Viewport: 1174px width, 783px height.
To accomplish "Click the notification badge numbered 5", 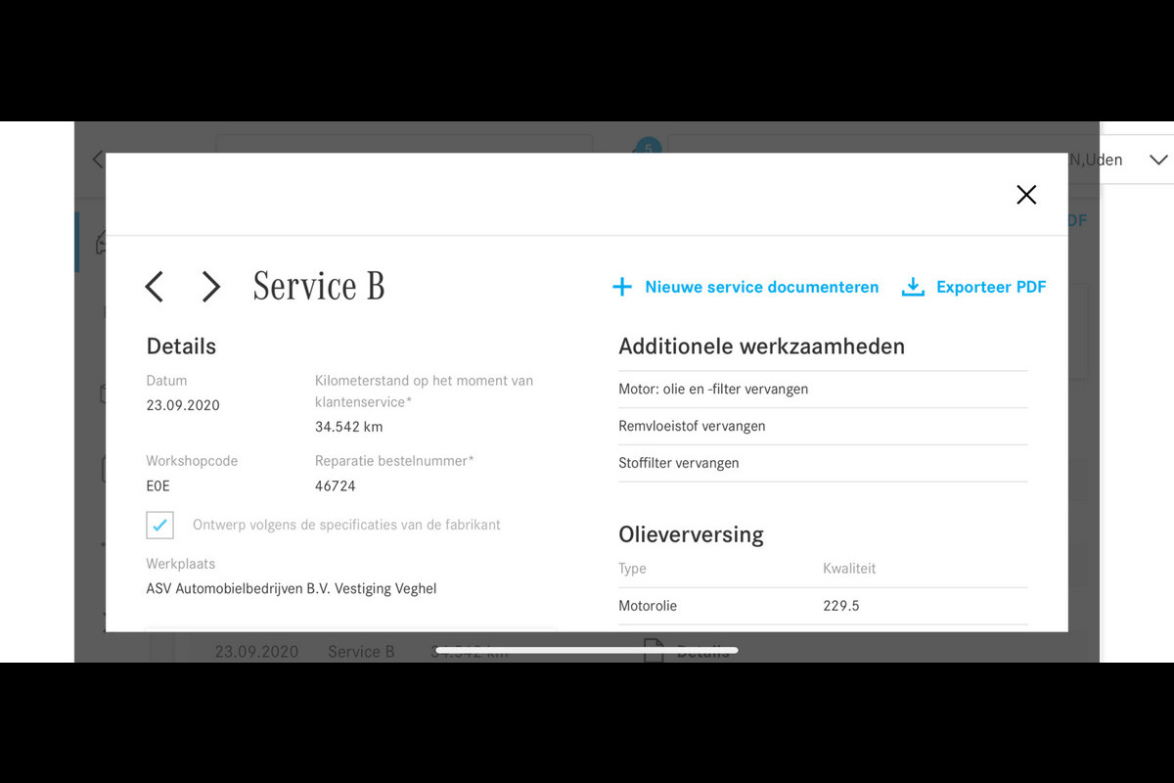I will click(648, 146).
